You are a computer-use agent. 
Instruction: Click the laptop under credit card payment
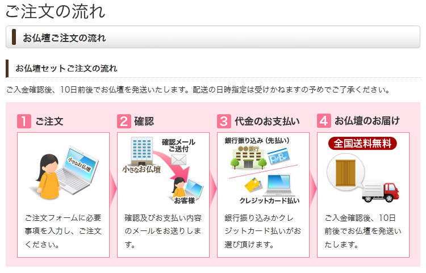coord(279,185)
